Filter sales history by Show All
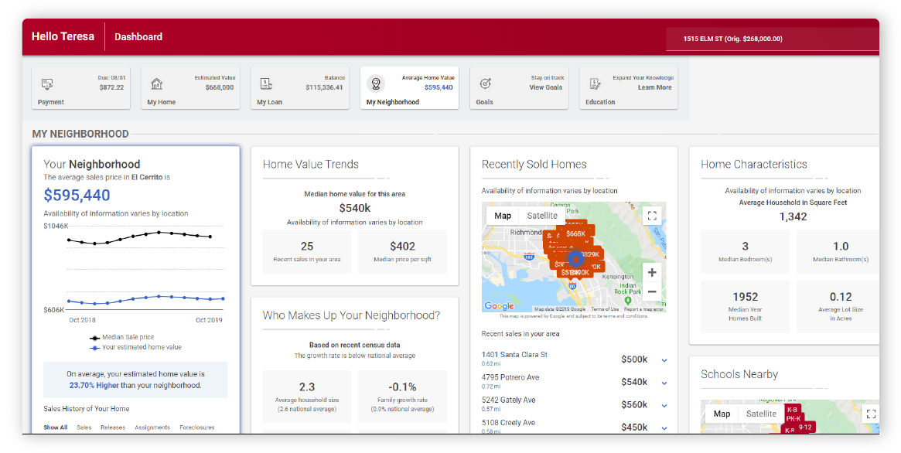Screen dimensions: 901x453 [55, 427]
